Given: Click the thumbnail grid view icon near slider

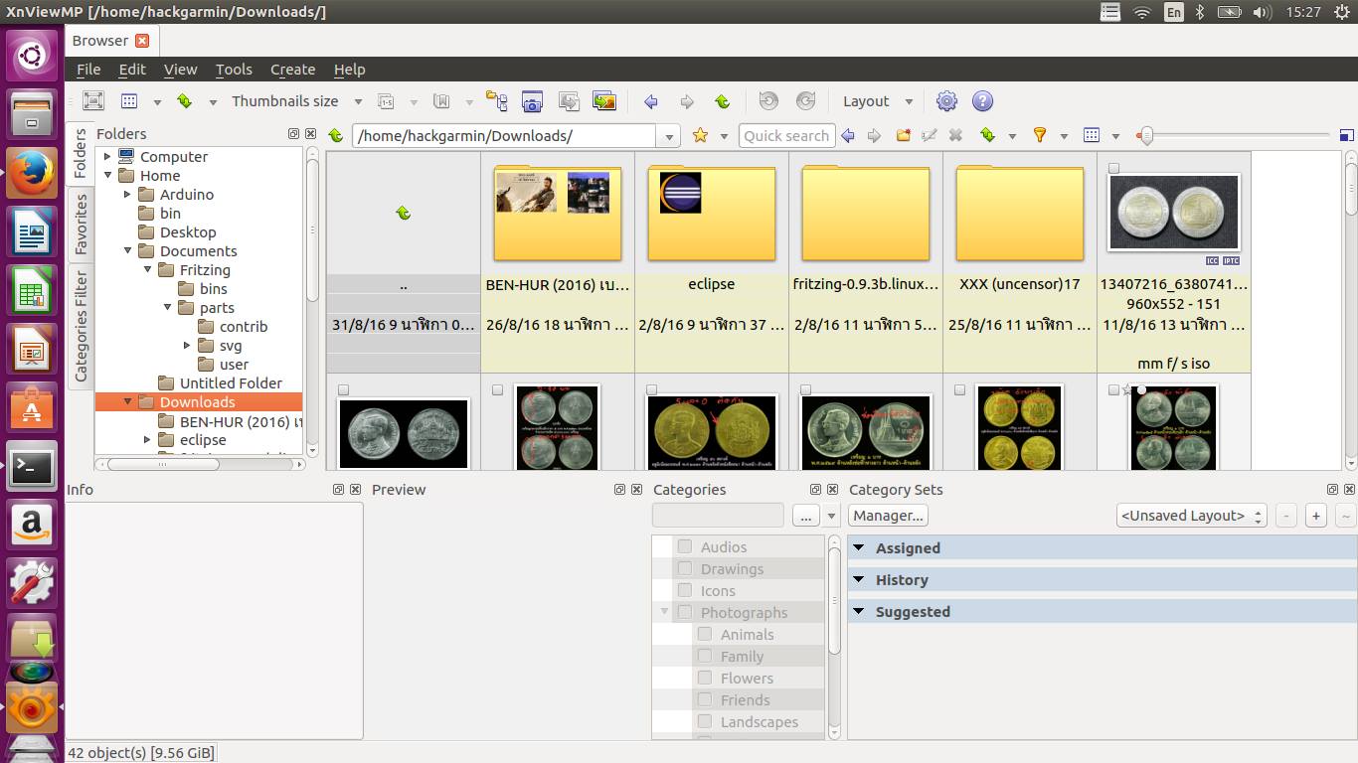Looking at the screenshot, I should 1092,136.
